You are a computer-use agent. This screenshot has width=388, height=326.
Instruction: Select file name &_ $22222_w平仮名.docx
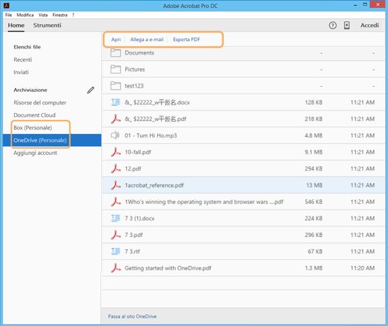click(x=157, y=102)
